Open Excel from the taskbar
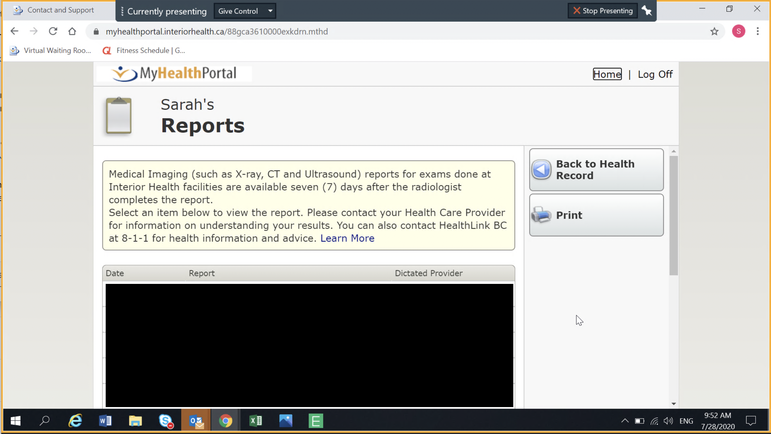Viewport: 771px width, 434px height. [x=256, y=421]
